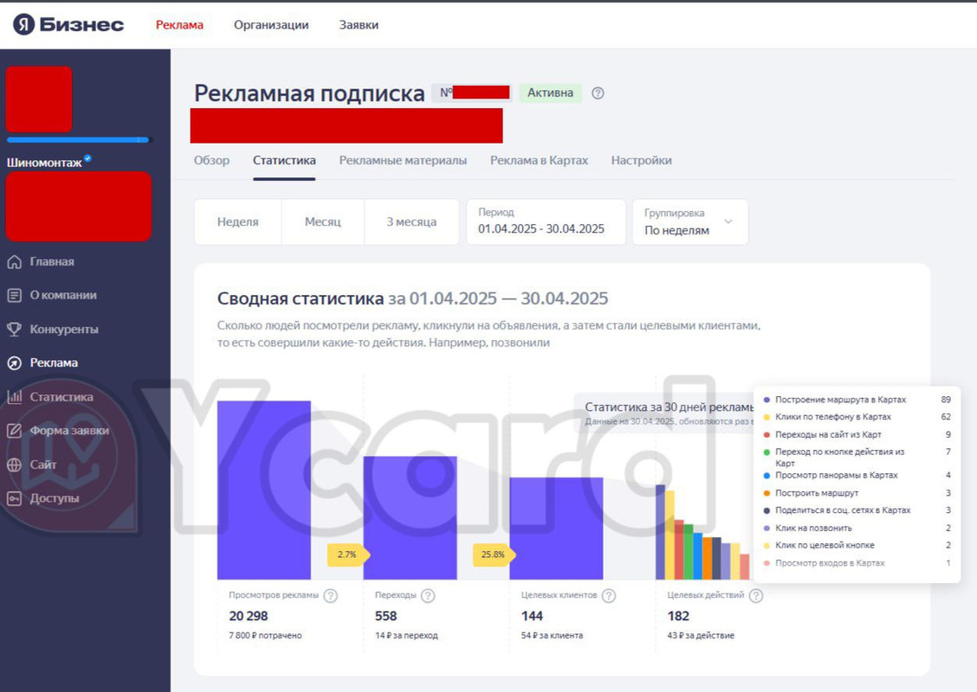This screenshot has width=977, height=692.
Task: Click the Группировка chevron arrow
Action: [x=728, y=221]
